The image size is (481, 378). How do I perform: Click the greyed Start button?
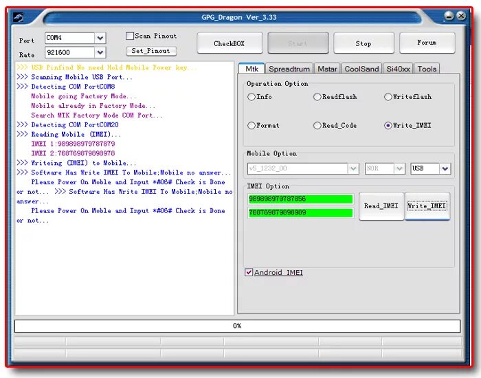pos(298,43)
